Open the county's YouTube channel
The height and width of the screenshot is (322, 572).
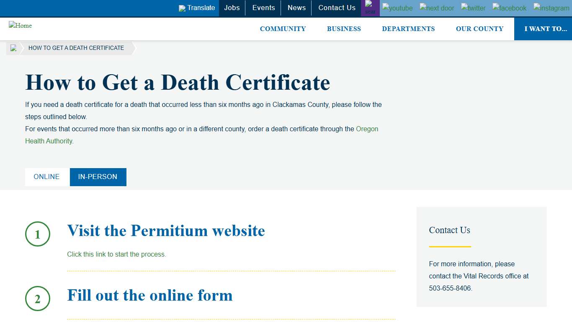click(397, 8)
